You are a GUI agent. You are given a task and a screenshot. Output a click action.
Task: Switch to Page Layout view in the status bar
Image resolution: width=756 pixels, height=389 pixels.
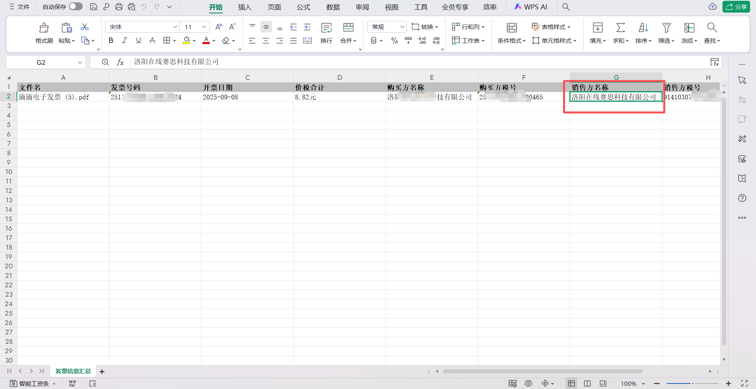tap(587, 383)
